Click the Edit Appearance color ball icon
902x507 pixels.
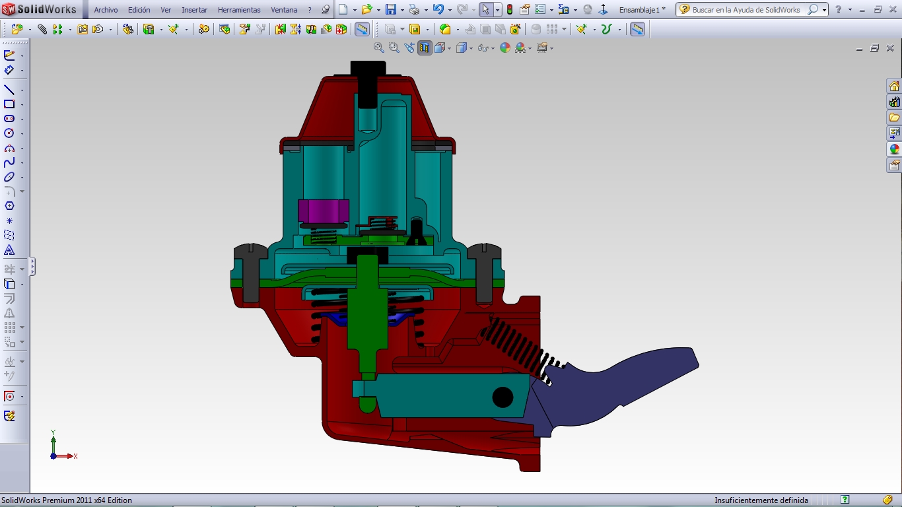click(505, 48)
